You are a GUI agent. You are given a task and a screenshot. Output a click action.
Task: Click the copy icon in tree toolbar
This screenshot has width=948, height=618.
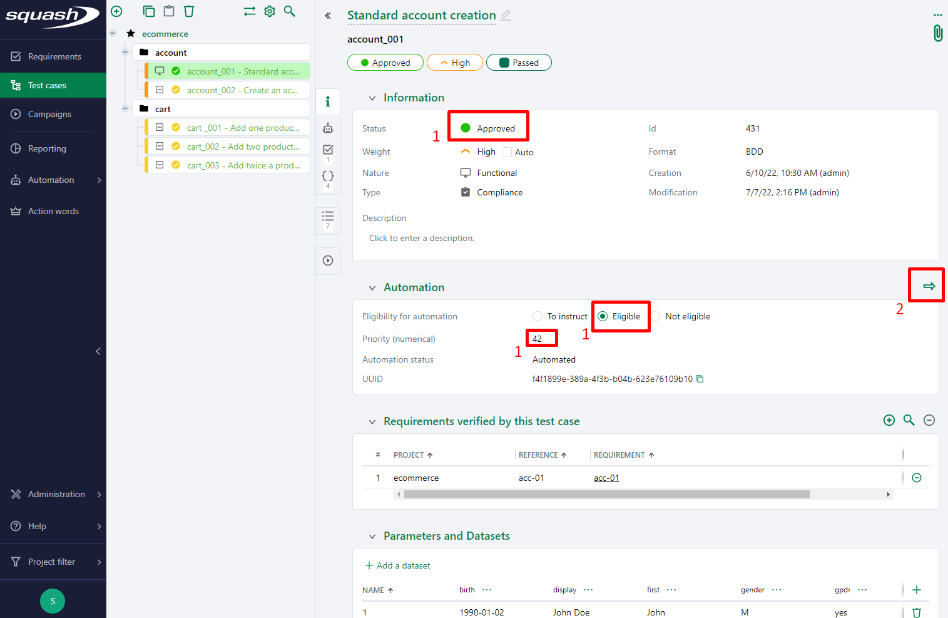(x=148, y=11)
